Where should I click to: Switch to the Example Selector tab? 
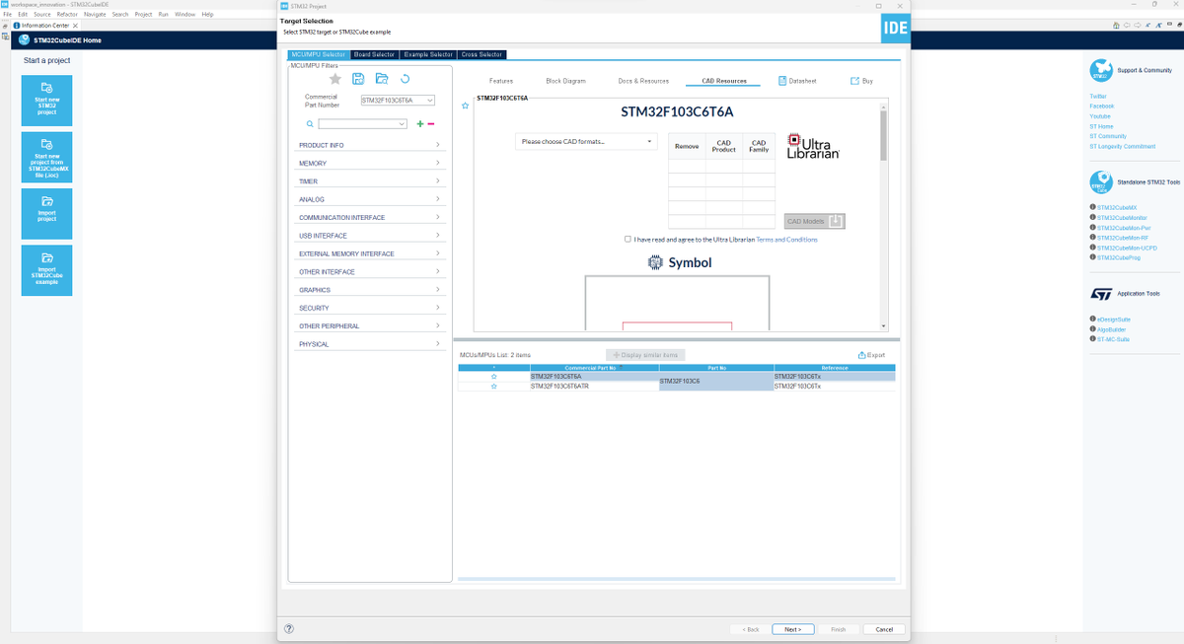[x=428, y=54]
